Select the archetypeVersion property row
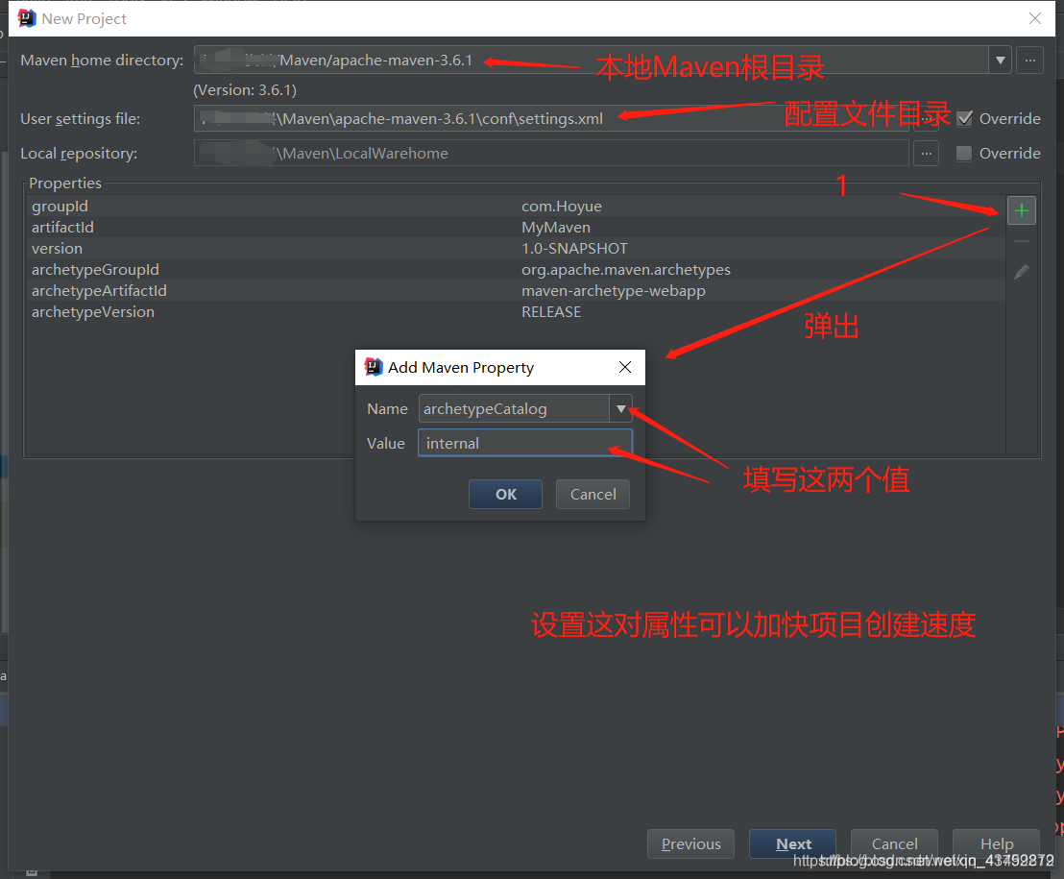The image size is (1064, 879). [x=516, y=312]
